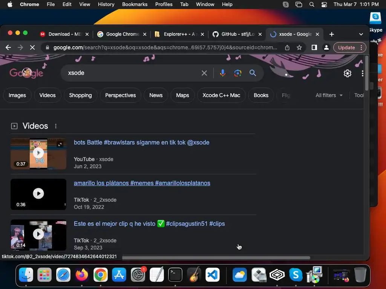Clear the search box with X icon
Viewport: 386px width, 289px height.
tap(204, 73)
